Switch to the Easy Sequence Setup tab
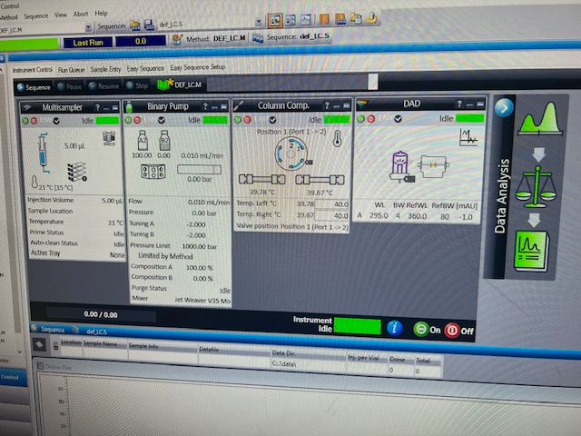The image size is (581, 436). (x=198, y=67)
